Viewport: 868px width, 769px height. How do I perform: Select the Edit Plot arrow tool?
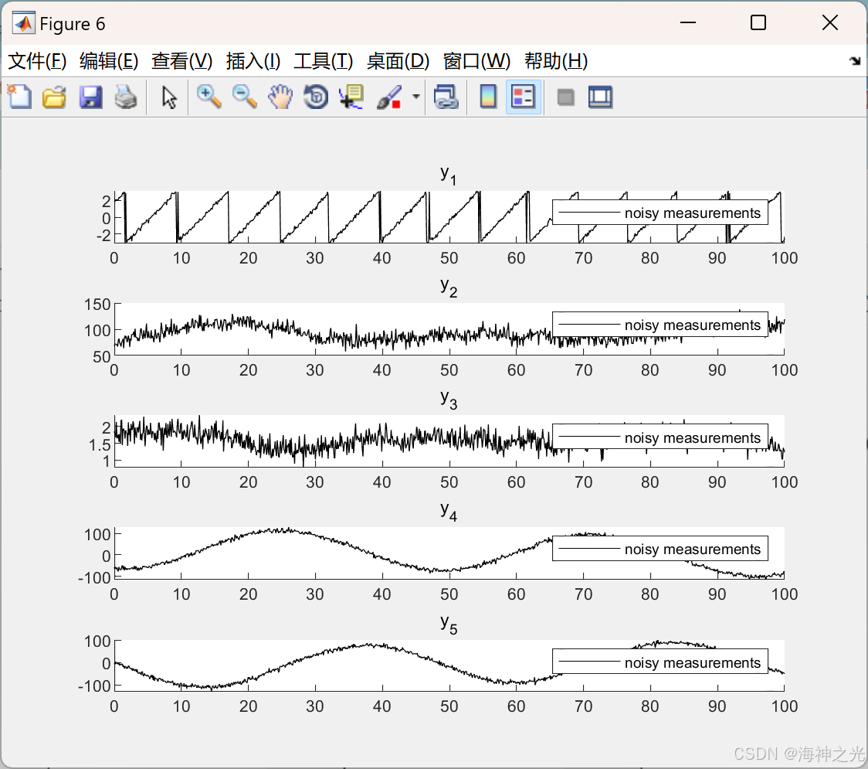[x=169, y=97]
